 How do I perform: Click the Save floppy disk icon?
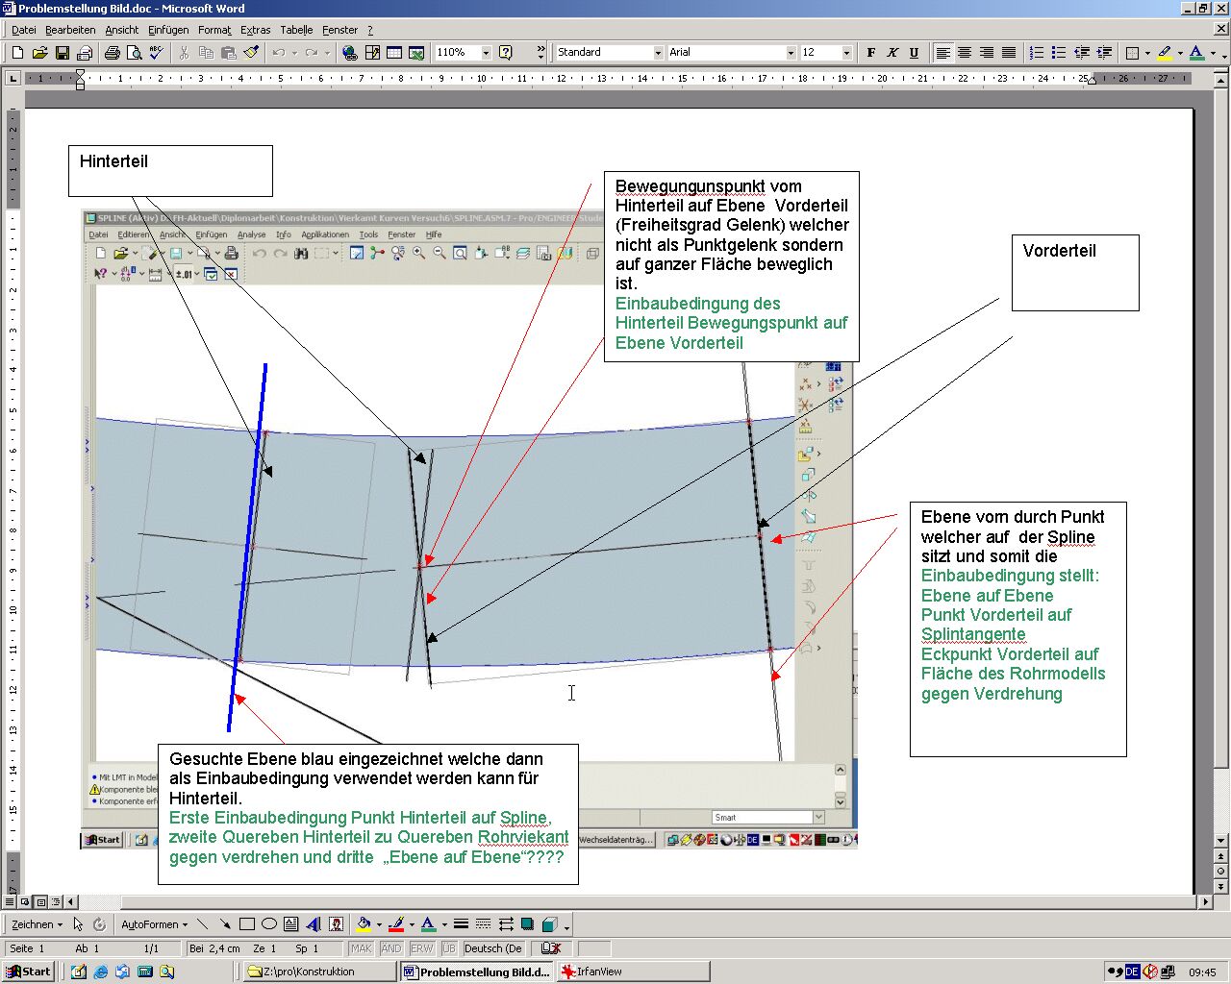pos(62,53)
